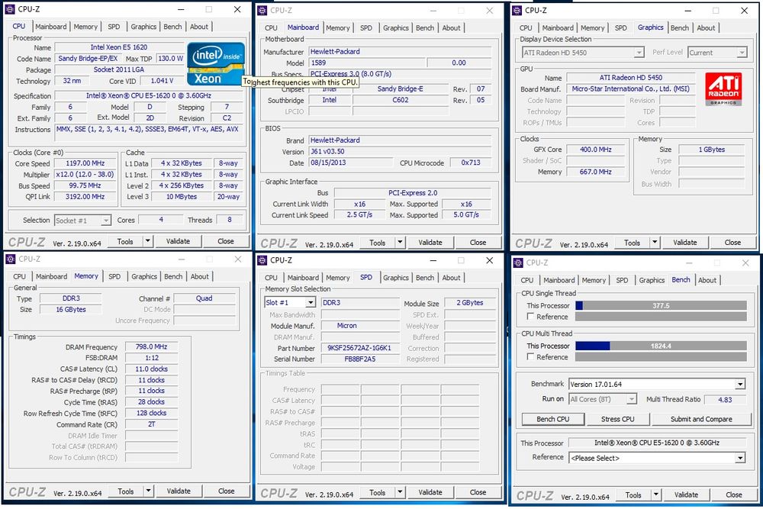Click Close button in Graphics window

(732, 243)
